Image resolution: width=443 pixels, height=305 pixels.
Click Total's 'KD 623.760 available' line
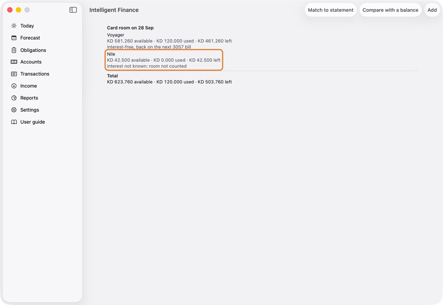click(x=169, y=82)
